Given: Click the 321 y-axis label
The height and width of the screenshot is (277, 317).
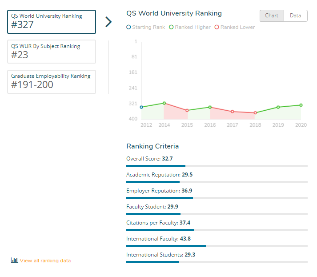Looking at the screenshot, I should (x=133, y=104).
